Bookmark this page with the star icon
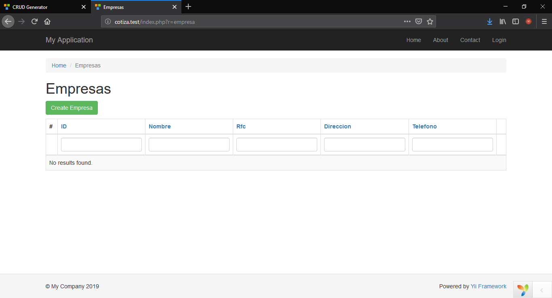 tap(430, 21)
